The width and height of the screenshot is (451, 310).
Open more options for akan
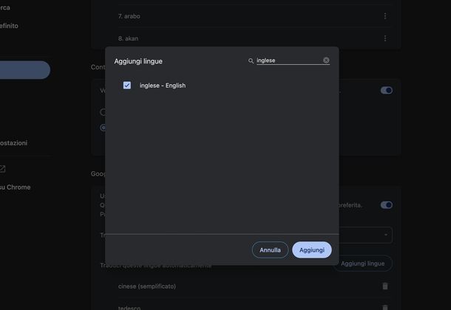coord(385,38)
